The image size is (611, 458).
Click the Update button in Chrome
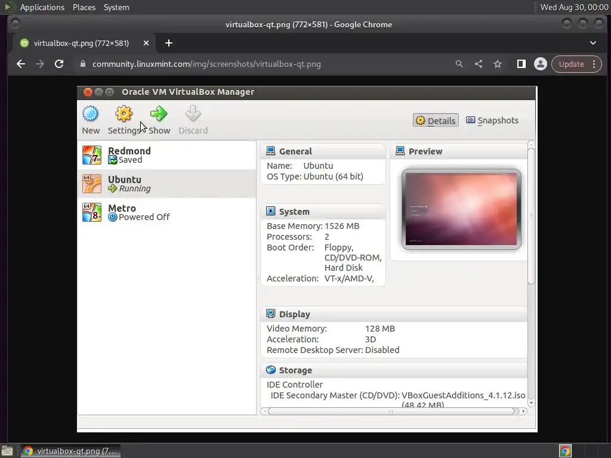click(x=571, y=64)
